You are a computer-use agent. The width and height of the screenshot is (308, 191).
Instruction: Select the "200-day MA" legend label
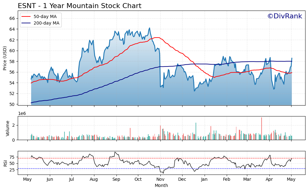tap(46, 23)
